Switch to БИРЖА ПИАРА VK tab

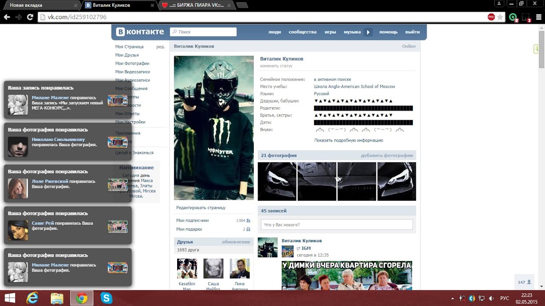point(196,5)
